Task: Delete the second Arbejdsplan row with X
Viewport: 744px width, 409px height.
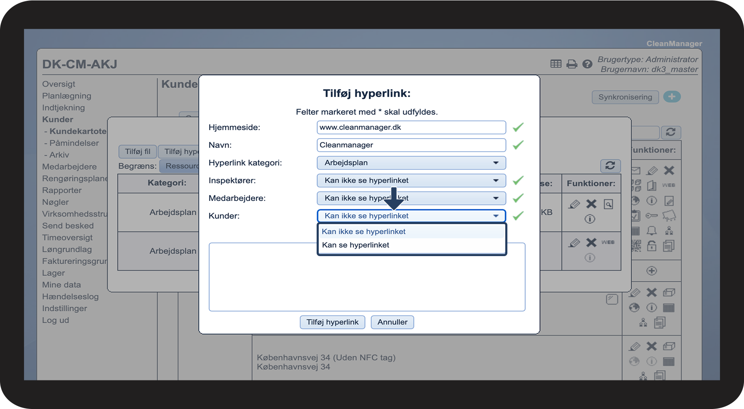Action: [x=592, y=242]
